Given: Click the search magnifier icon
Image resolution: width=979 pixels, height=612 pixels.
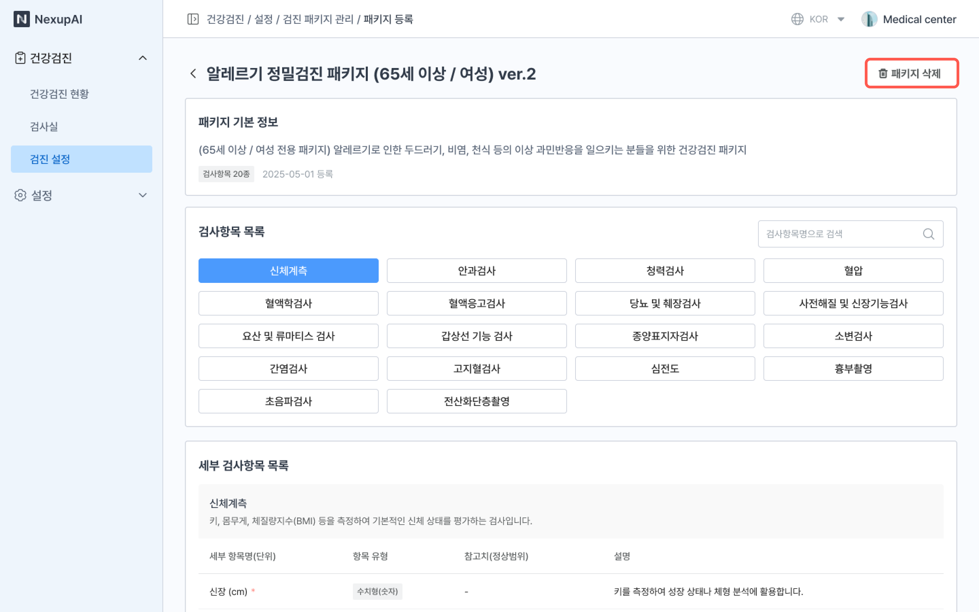Looking at the screenshot, I should click(x=928, y=234).
